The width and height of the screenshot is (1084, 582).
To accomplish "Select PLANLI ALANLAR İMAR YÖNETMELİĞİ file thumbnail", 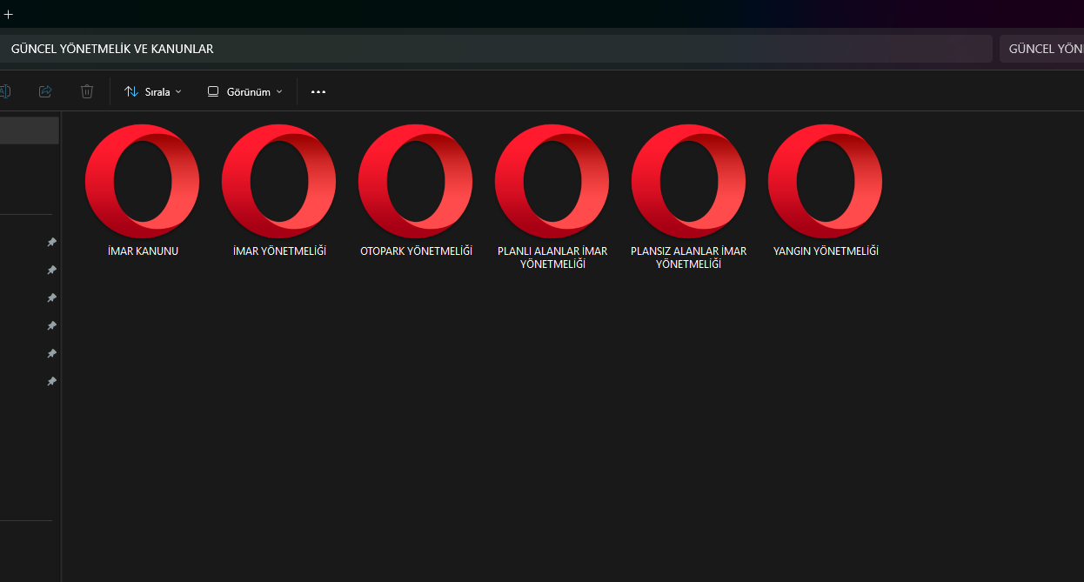I will (x=552, y=182).
